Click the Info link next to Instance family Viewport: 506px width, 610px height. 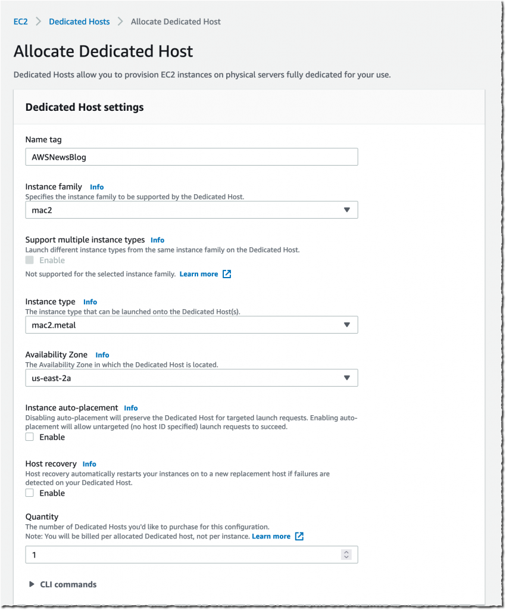tap(96, 186)
